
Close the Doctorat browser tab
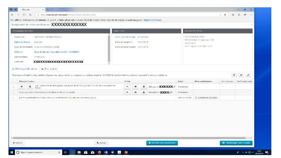click(x=43, y=9)
